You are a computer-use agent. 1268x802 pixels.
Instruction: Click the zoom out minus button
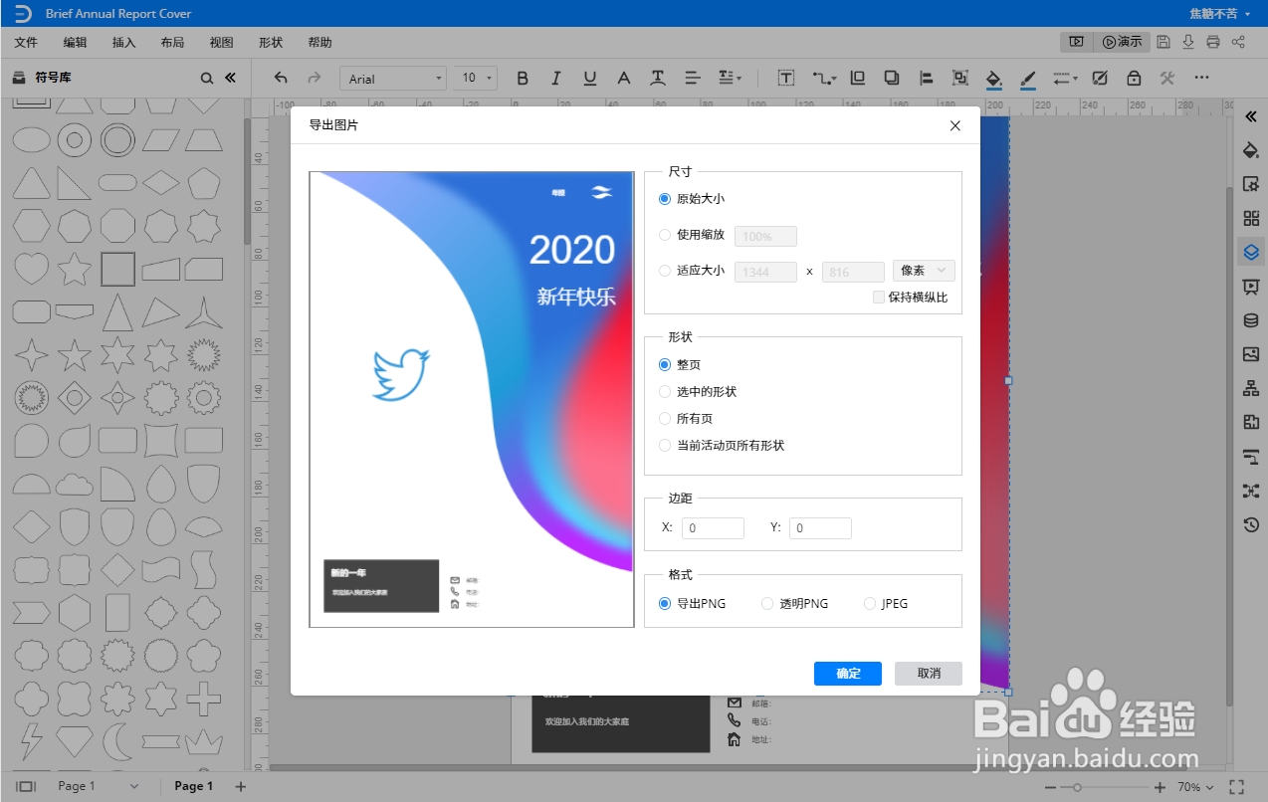[x=1051, y=787]
